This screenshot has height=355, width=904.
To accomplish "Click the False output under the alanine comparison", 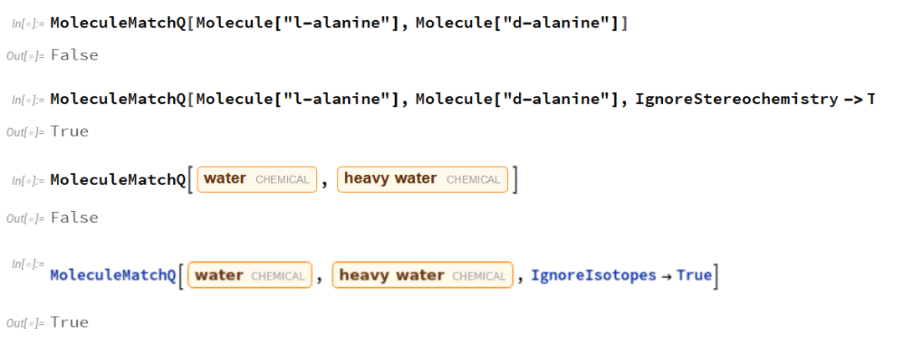I will [x=74, y=56].
